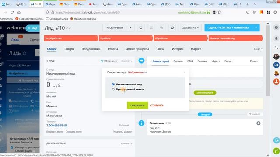Open the Предложения tab
Image resolution: width=280 pixels, height=157 pixels.
pos(91,49)
